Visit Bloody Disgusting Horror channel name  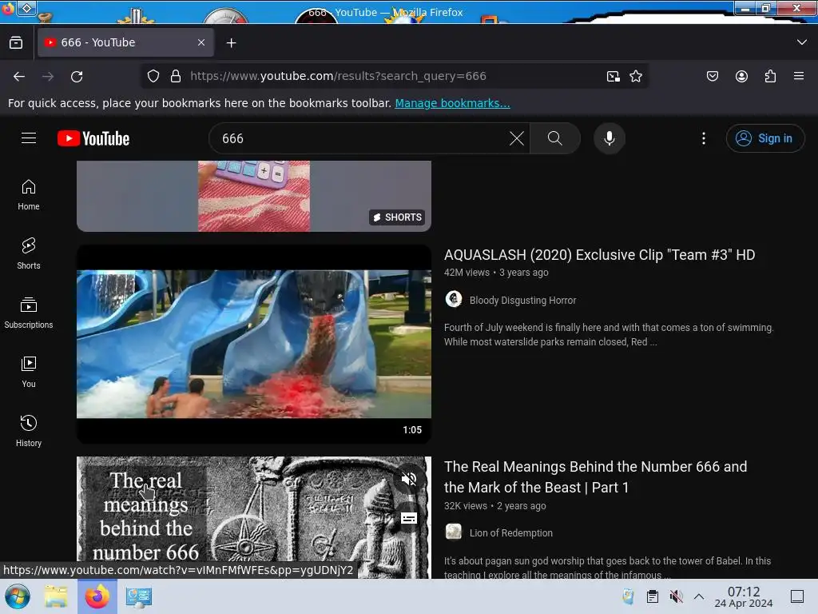click(x=522, y=301)
